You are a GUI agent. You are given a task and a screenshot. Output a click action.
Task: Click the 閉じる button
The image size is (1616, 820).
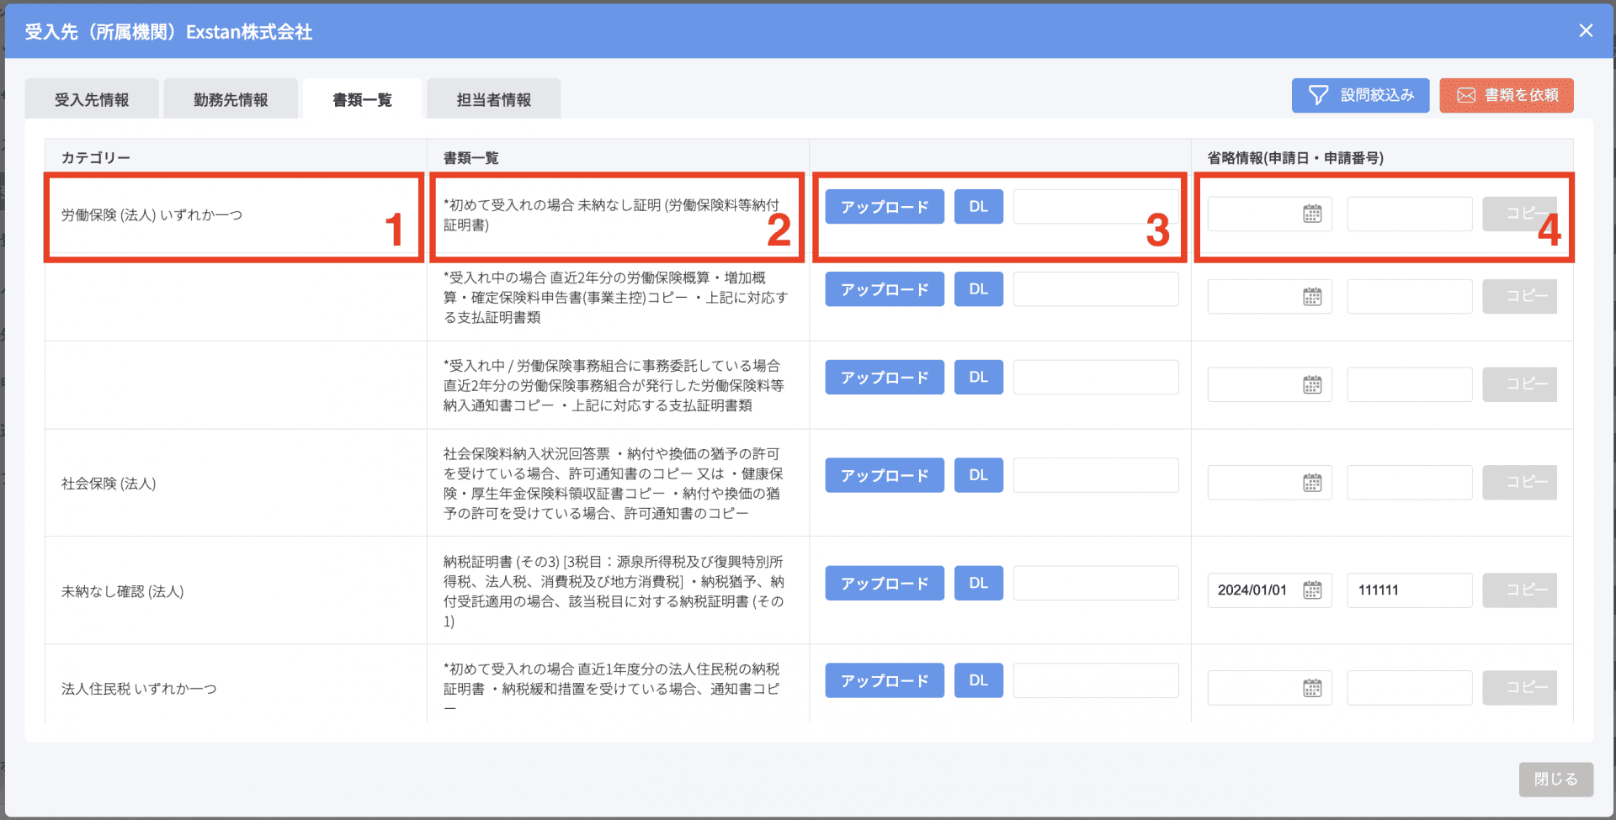(1555, 779)
